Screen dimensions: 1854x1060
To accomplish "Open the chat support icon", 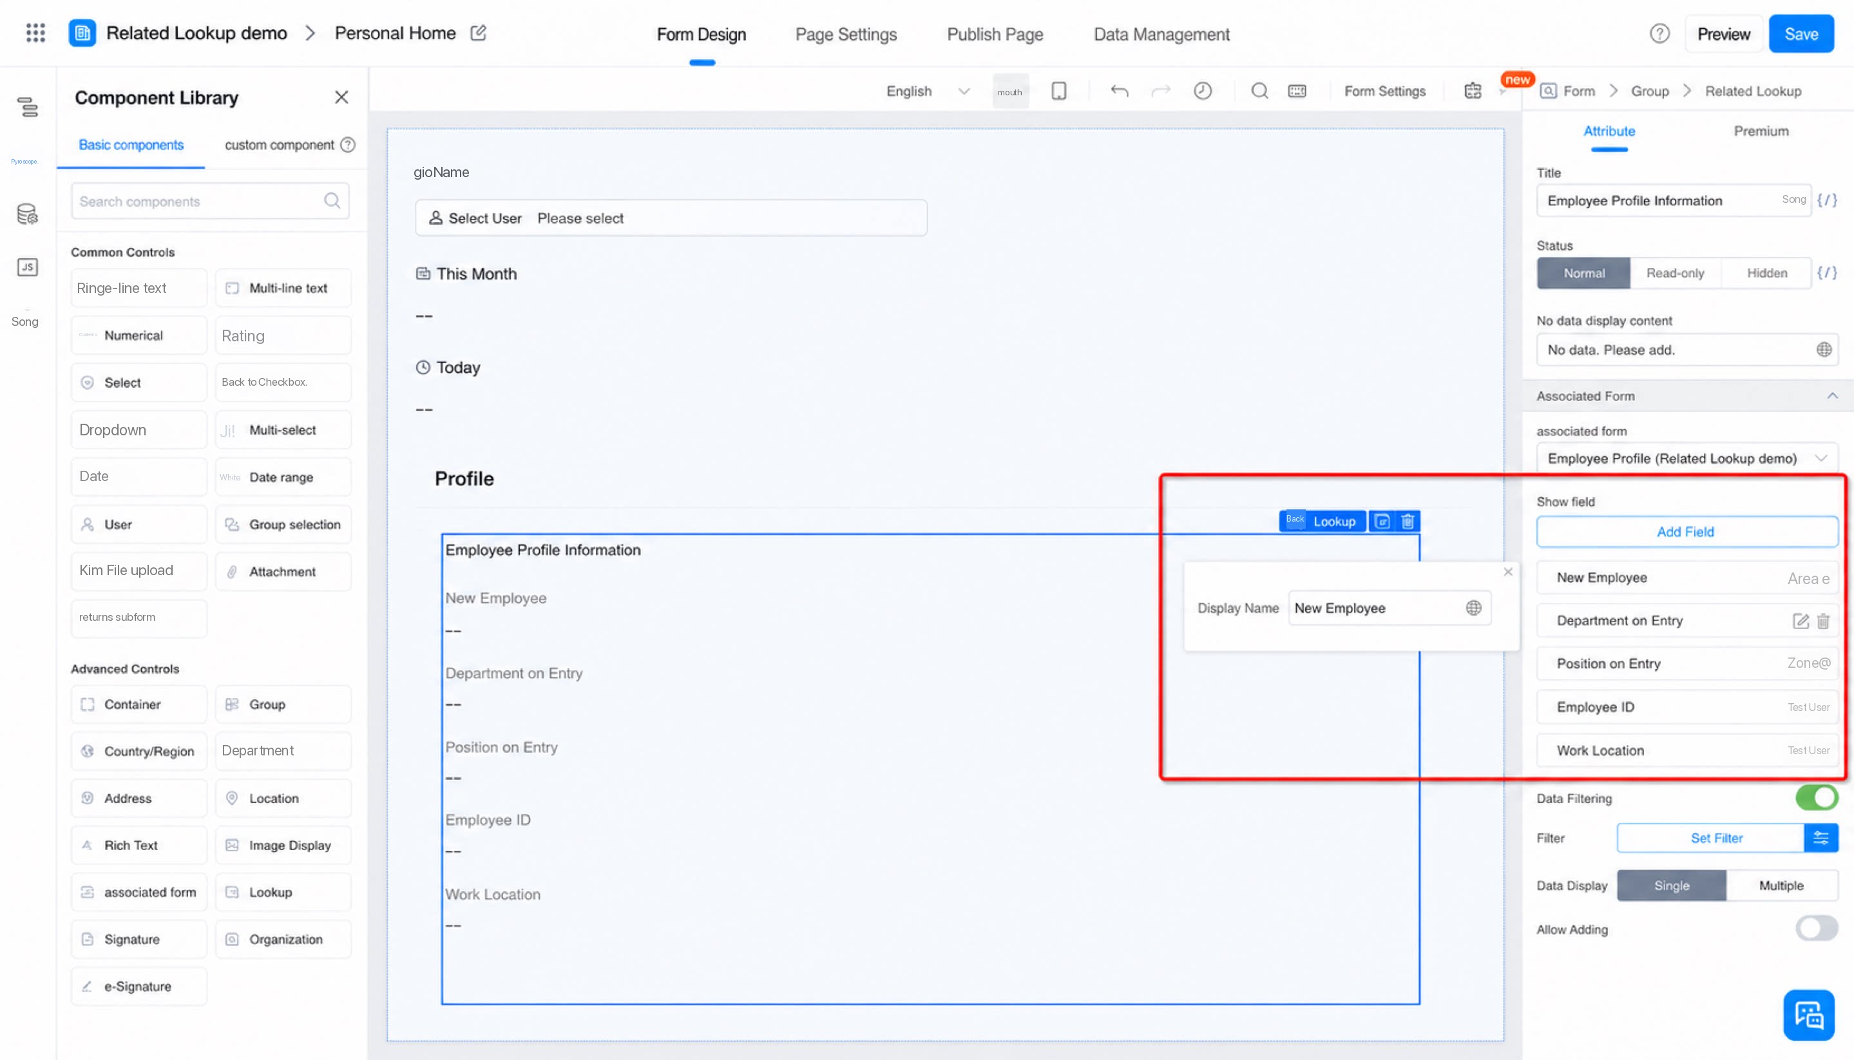I will [x=1809, y=1015].
